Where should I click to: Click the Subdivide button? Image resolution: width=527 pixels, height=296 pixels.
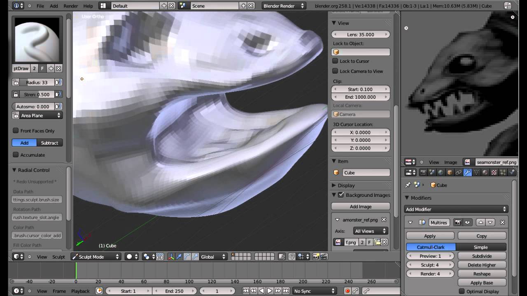481,256
